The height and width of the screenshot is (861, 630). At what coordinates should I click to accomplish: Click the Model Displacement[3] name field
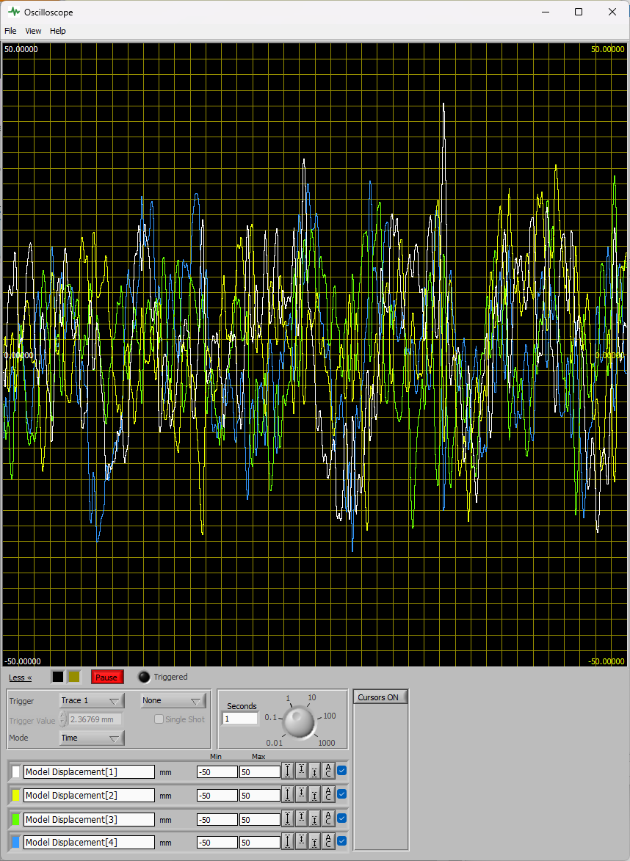click(89, 819)
